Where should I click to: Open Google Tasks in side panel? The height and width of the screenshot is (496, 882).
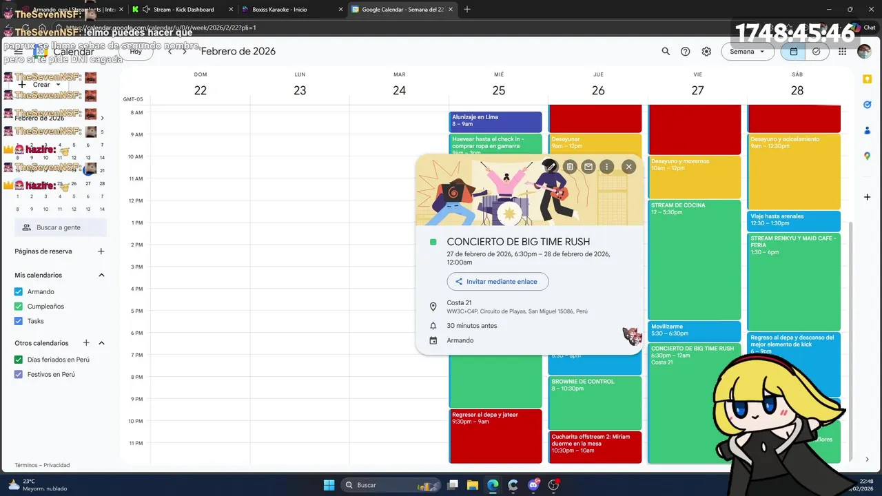click(x=868, y=105)
